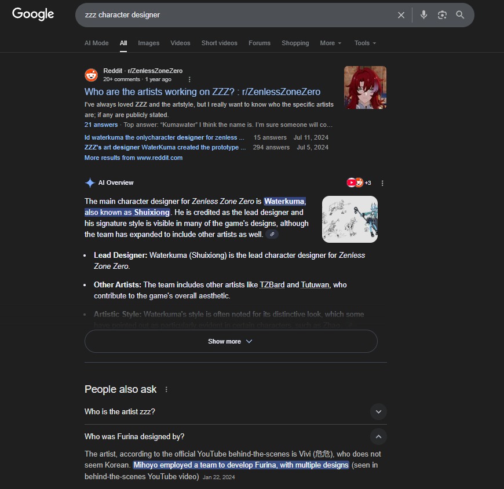Viewport: 504px width, 489px height.
Task: Click 'Other Artists:' bullet text
Action: 118,285
